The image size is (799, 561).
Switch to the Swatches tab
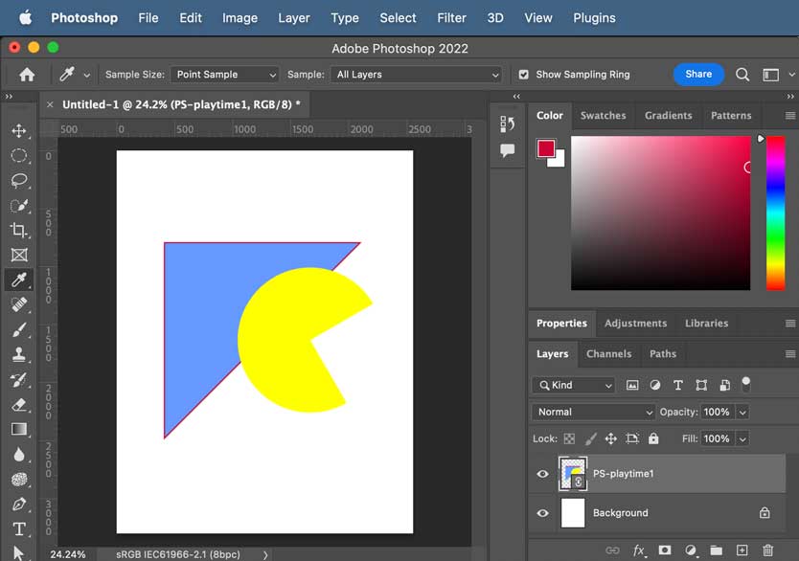(x=603, y=116)
